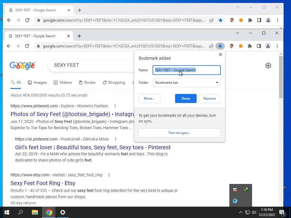Open the face avatar extension in the front window
Image resolution: width=291 pixels, height=218 pixels.
pos(231,46)
